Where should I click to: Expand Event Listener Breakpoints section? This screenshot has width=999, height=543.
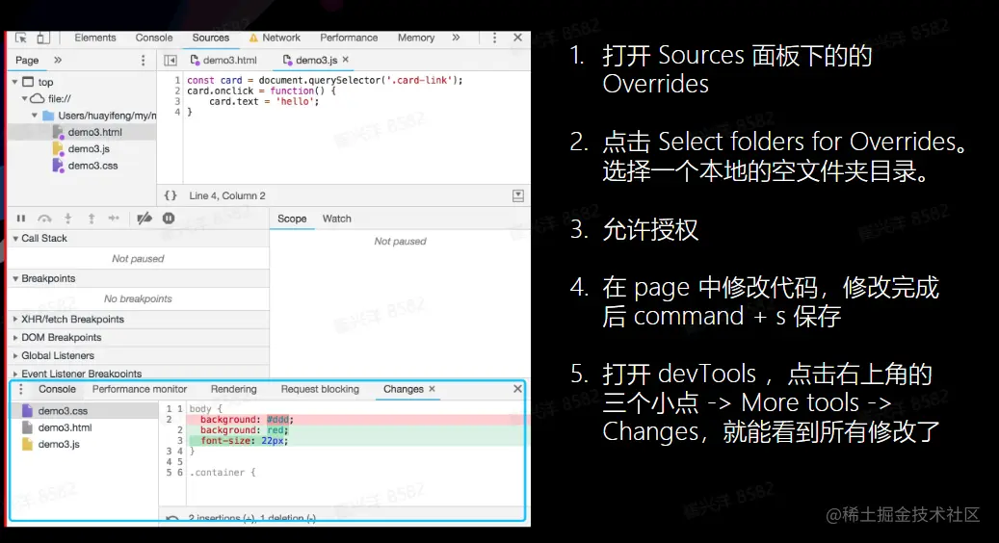pyautogui.click(x=16, y=374)
